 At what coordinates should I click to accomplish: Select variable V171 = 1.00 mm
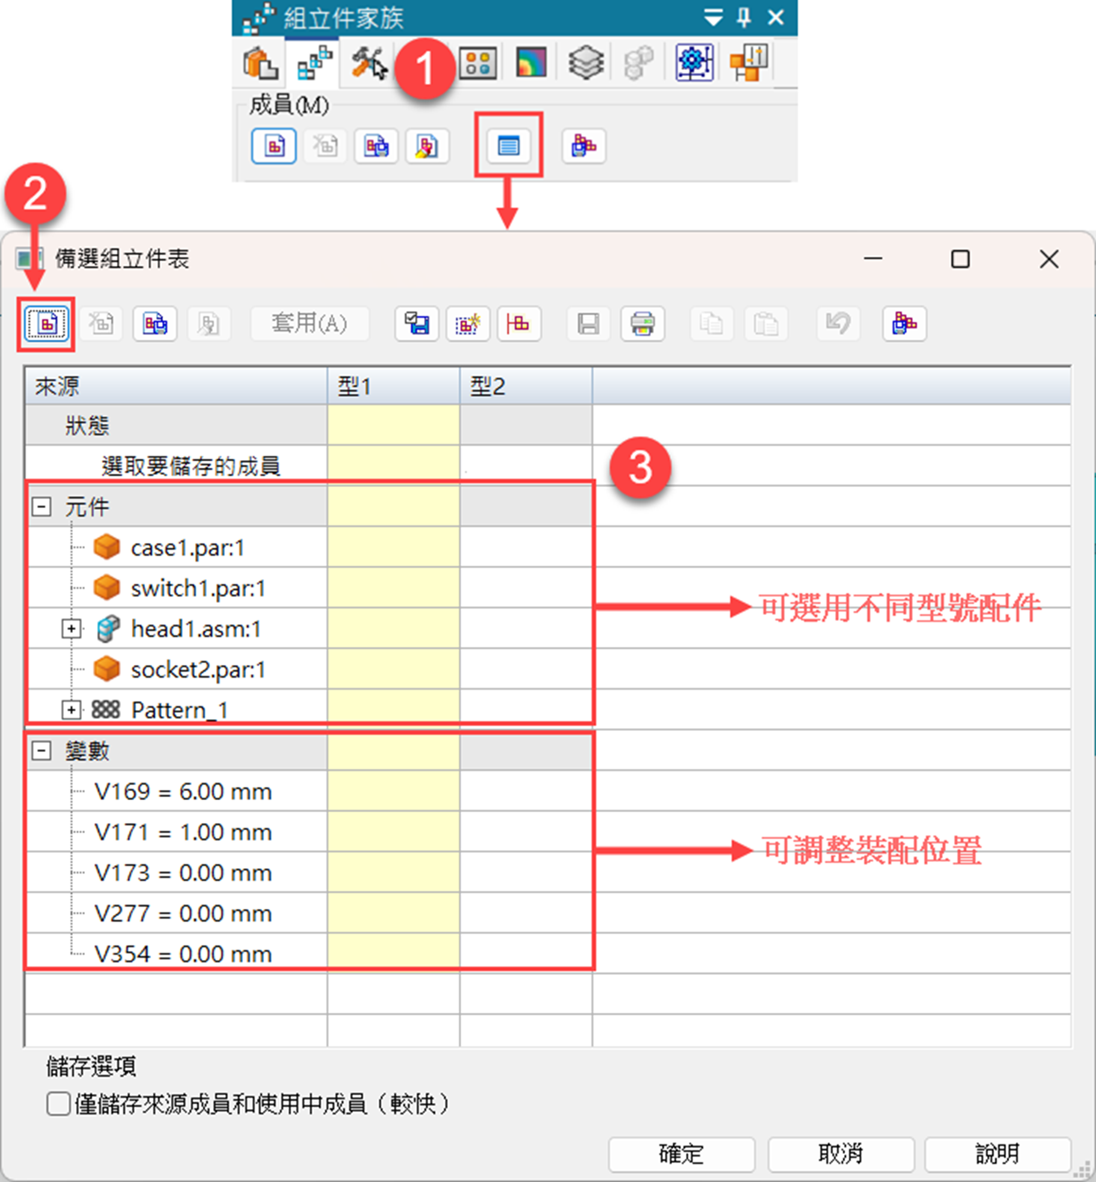pyautogui.click(x=183, y=832)
